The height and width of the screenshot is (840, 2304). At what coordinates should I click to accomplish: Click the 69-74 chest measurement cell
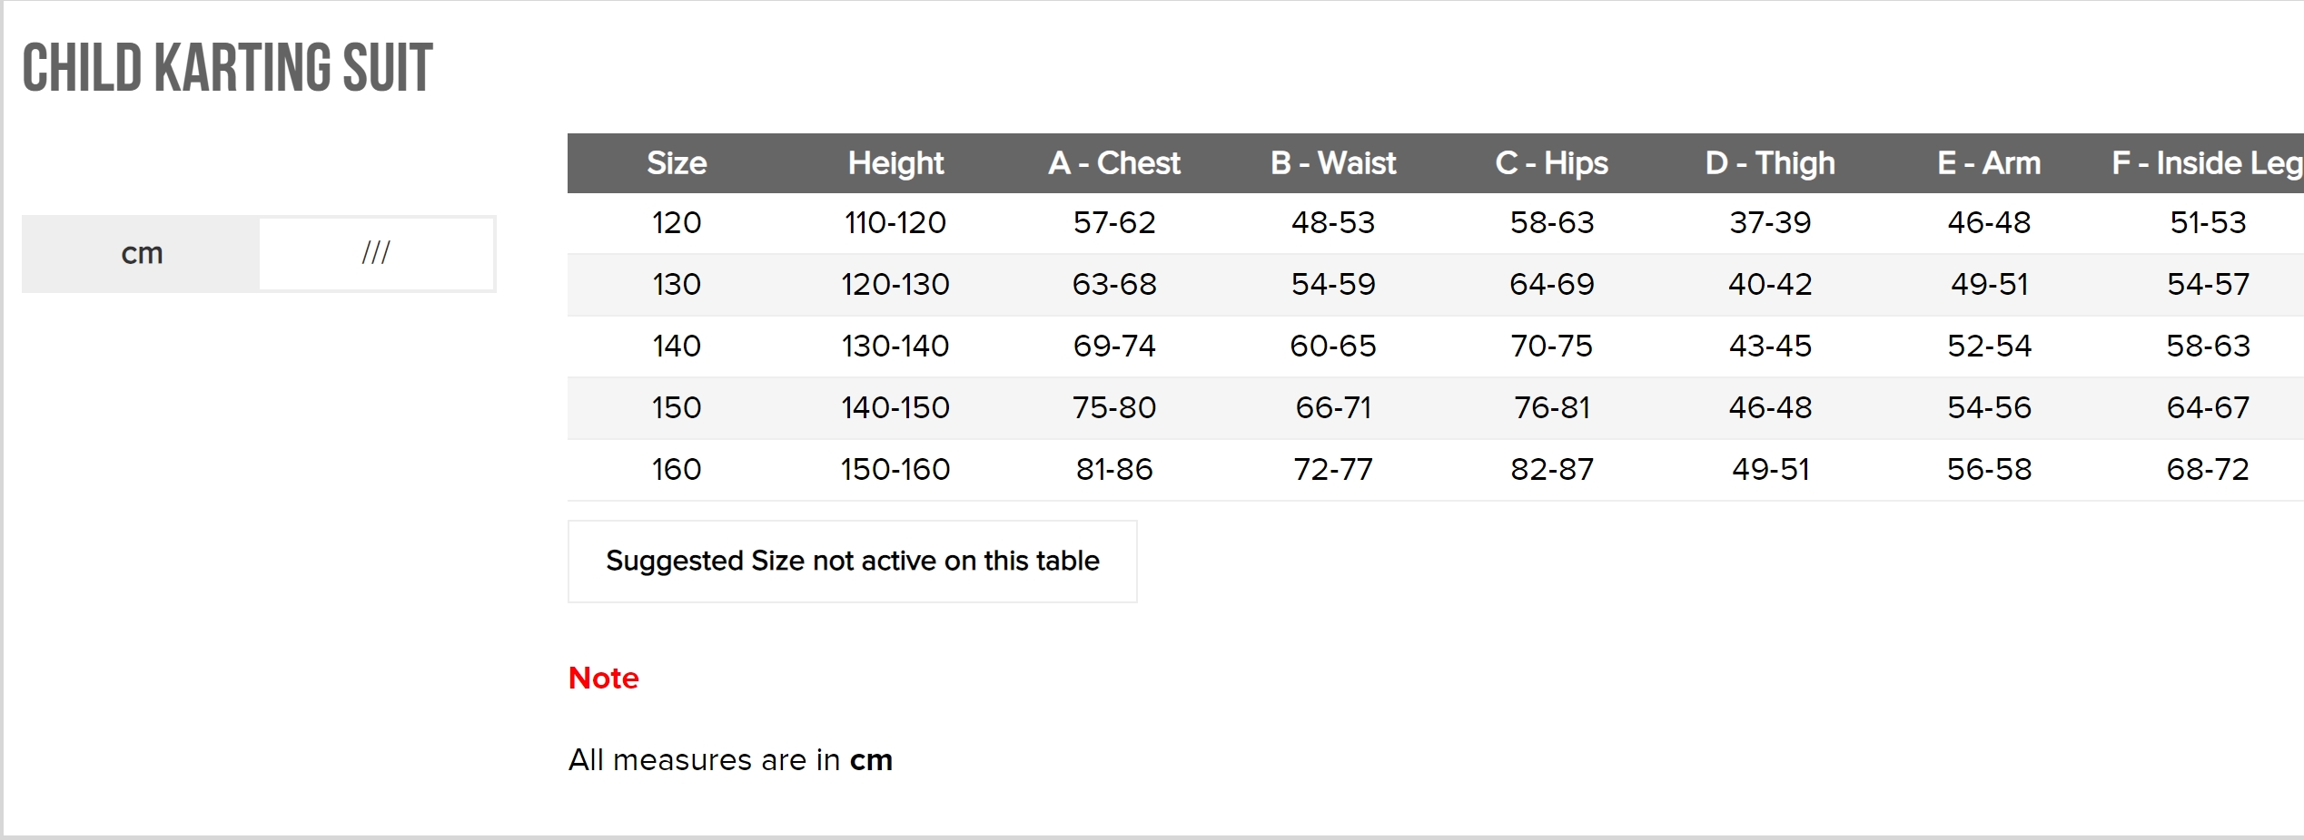click(1114, 347)
